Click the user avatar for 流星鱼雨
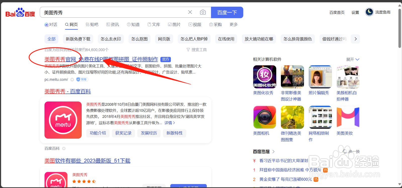Viewport: 402px width, 188px height. pyautogui.click(x=369, y=12)
